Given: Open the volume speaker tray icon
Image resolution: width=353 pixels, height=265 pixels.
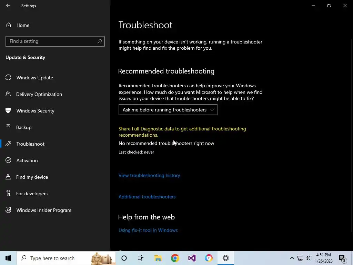Looking at the screenshot, I should point(308,258).
